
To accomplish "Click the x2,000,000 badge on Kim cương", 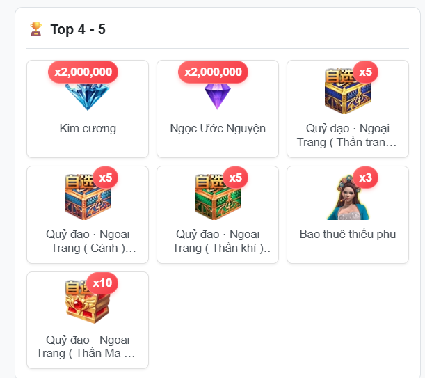I will [83, 72].
